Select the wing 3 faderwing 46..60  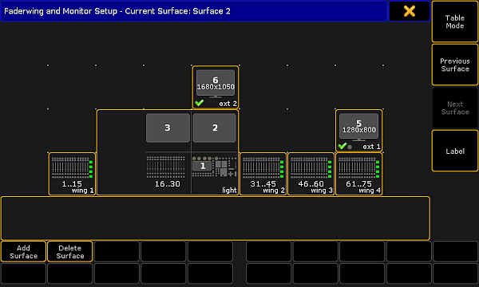click(311, 174)
